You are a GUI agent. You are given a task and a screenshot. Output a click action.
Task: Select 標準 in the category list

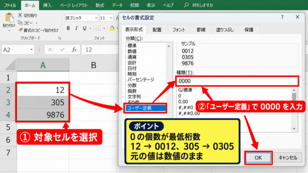coord(132,46)
